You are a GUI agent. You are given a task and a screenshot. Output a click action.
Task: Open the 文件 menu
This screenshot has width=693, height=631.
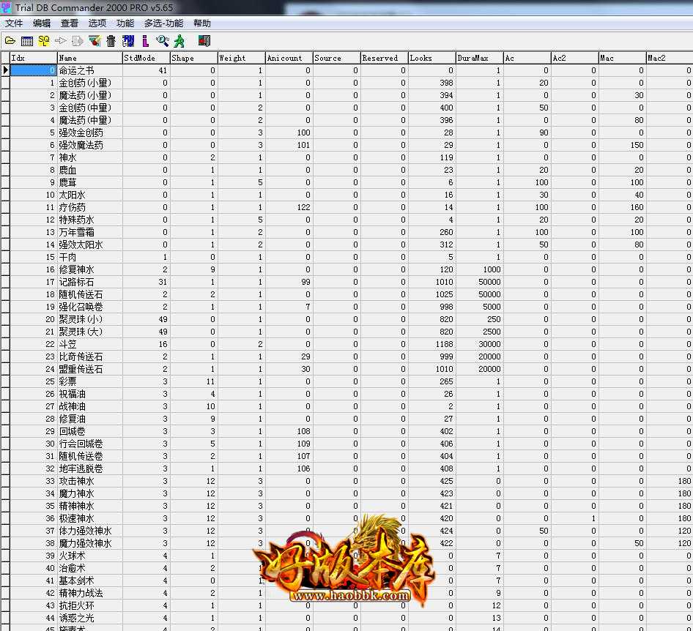(14, 23)
